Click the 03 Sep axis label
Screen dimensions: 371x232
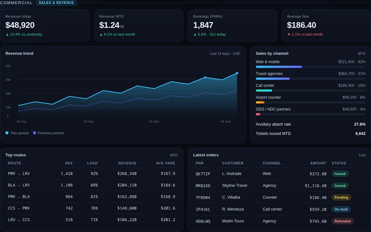click(x=154, y=121)
